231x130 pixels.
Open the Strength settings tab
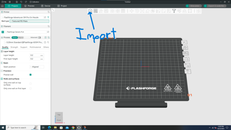14,47
